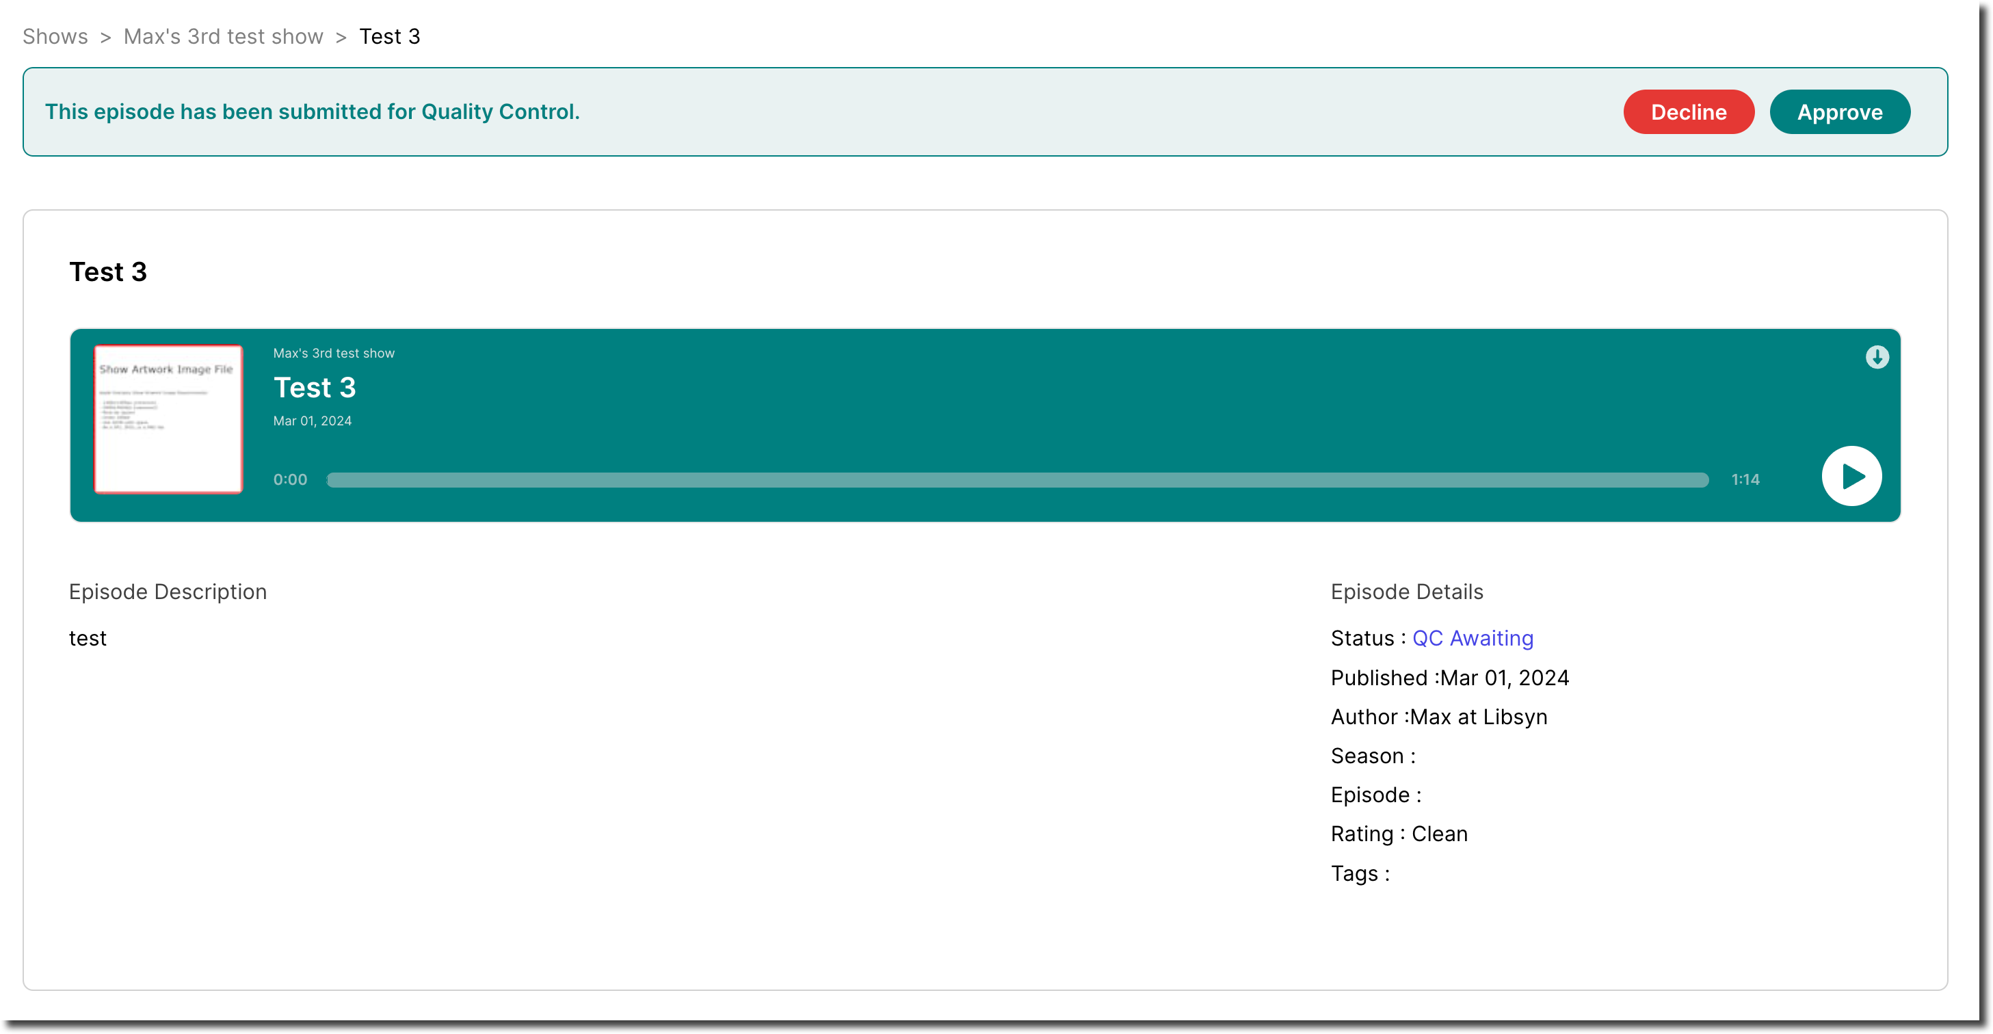
Task: Click the 'Episode Description' heading
Action: coord(168,592)
